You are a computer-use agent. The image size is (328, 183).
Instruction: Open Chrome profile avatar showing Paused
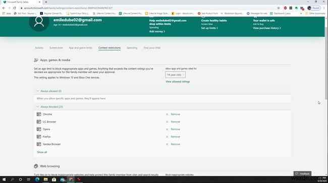coord(314,8)
